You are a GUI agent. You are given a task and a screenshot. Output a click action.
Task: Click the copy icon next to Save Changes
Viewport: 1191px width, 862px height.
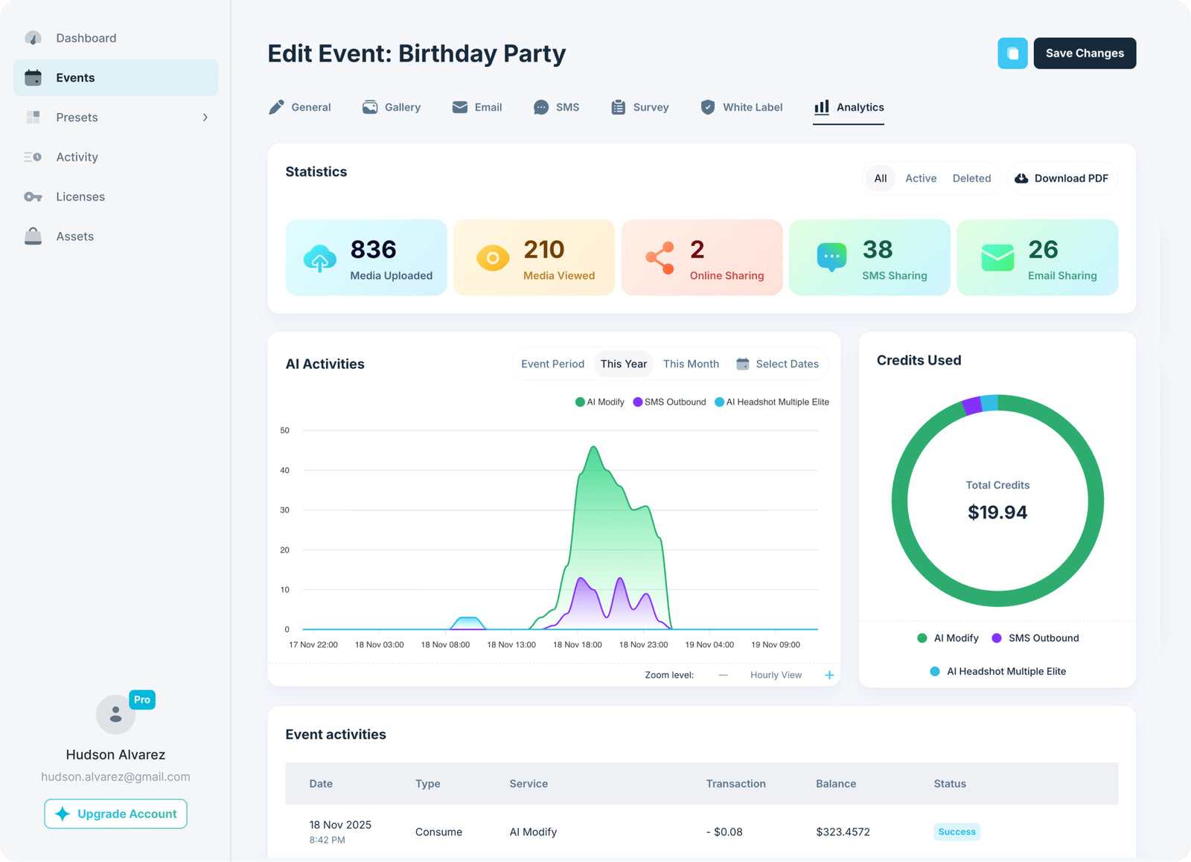click(1012, 53)
